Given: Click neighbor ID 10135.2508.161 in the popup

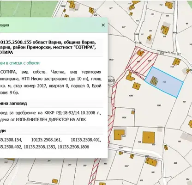Looking at the screenshot, I should pyautogui.click(x=46, y=140).
